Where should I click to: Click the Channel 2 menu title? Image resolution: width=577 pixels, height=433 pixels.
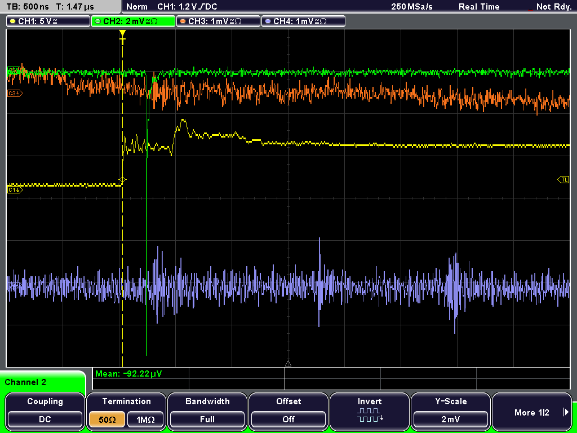(25, 382)
